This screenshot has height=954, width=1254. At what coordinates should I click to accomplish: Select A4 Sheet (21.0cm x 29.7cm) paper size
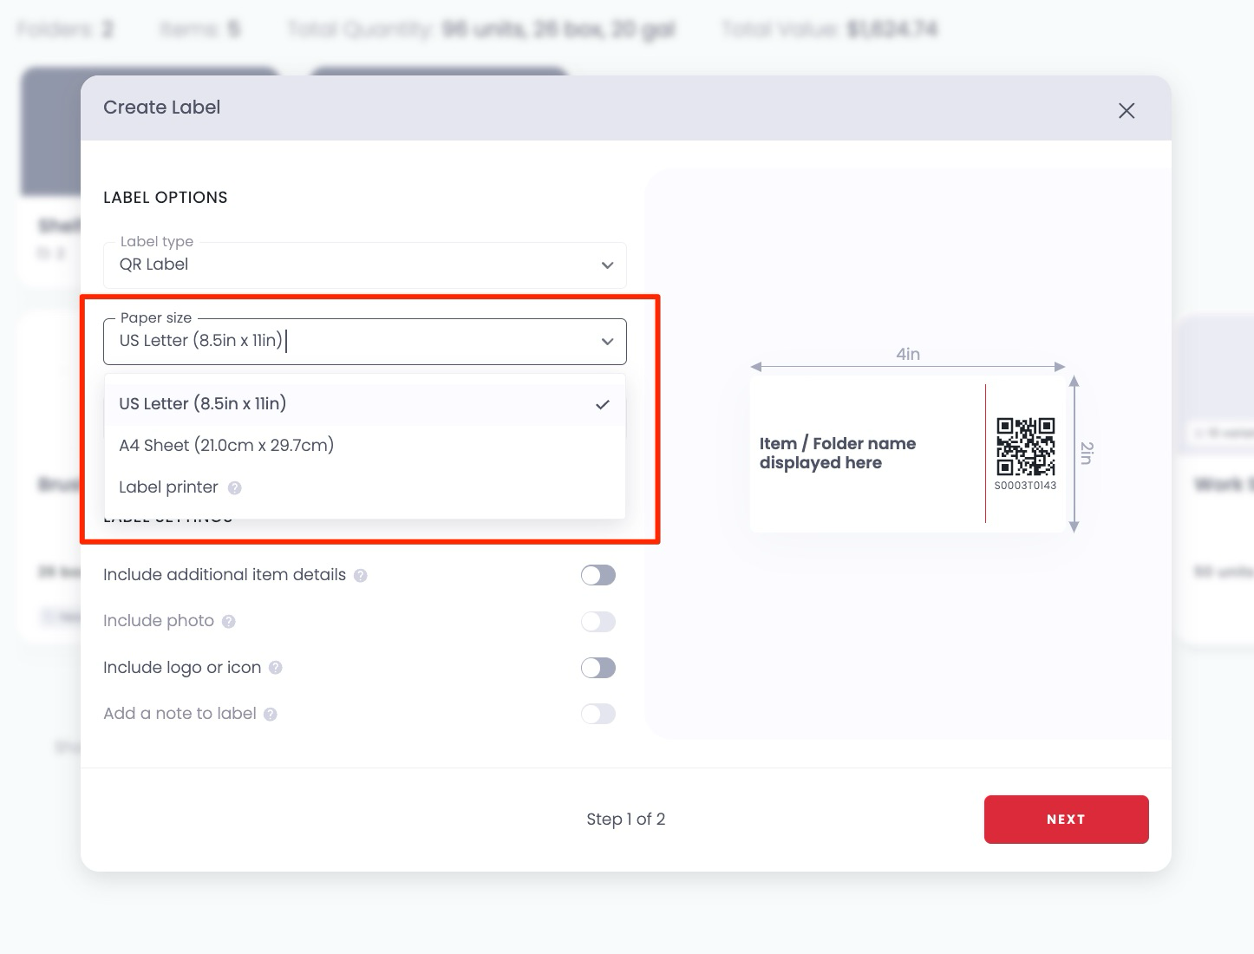226,445
